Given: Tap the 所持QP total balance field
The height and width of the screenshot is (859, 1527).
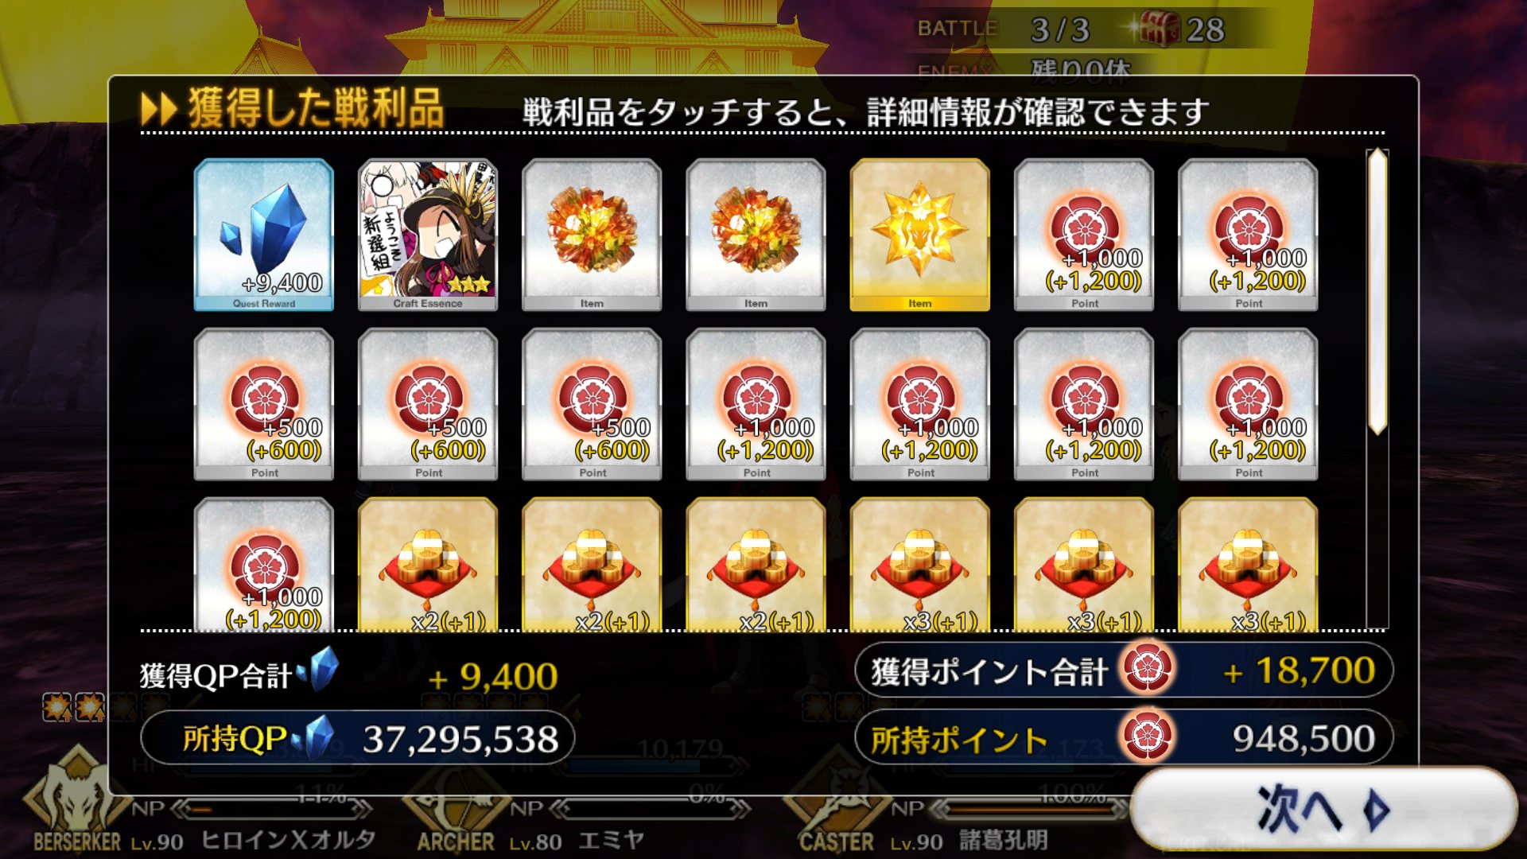Looking at the screenshot, I should coord(357,738).
